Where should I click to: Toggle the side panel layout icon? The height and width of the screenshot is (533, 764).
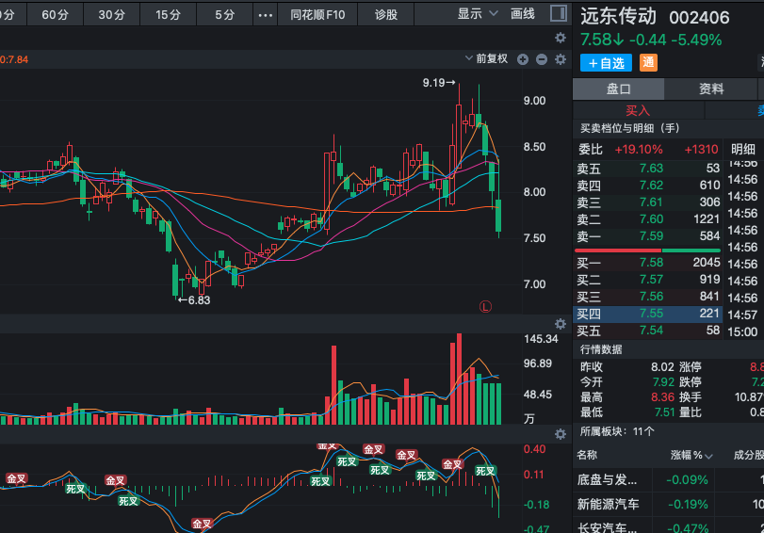click(x=559, y=13)
